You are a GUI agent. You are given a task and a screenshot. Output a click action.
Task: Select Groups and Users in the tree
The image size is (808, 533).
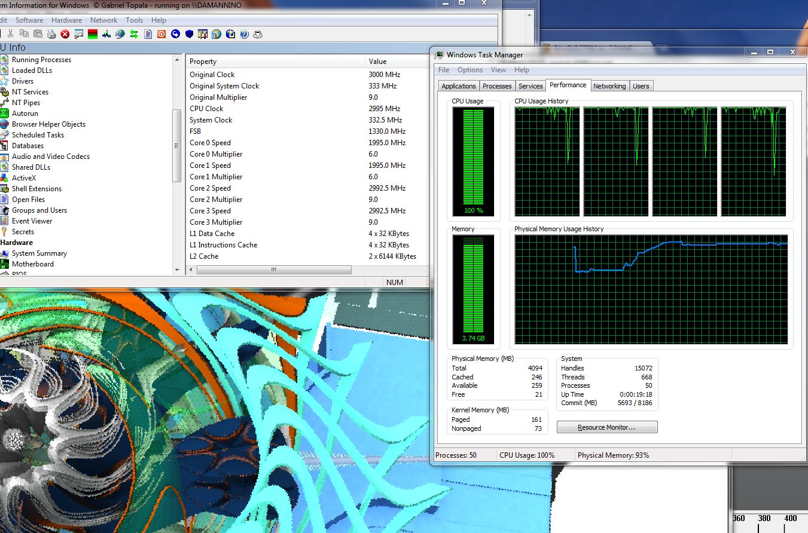click(39, 210)
